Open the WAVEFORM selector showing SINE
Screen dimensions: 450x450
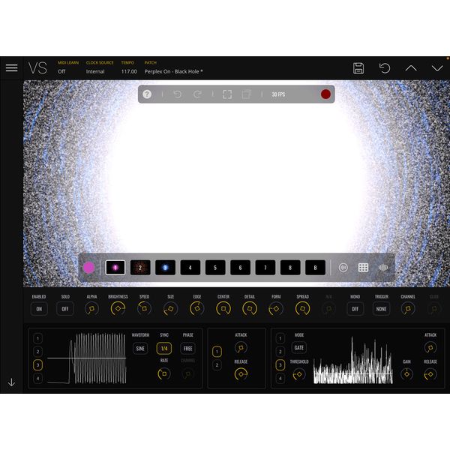(140, 348)
